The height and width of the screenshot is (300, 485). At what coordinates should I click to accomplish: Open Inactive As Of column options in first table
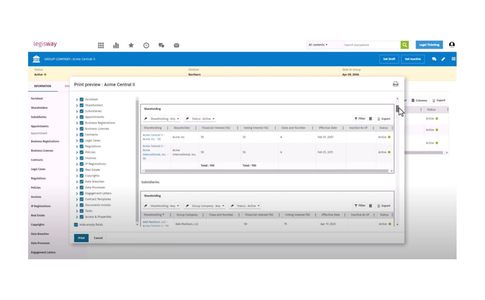[373, 128]
